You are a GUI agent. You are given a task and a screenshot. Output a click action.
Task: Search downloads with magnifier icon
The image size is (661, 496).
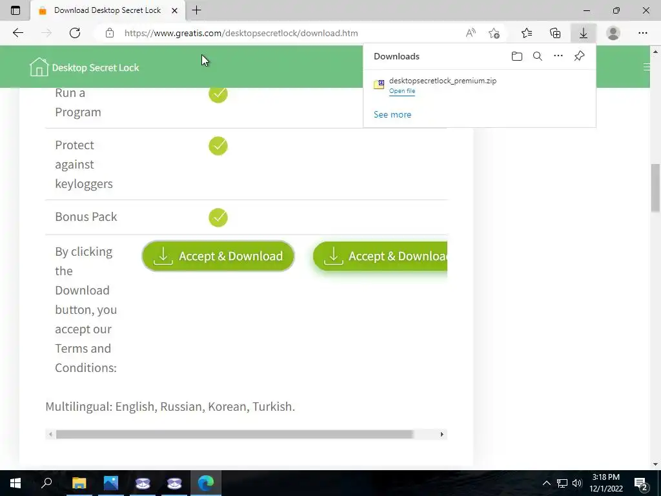tap(538, 56)
